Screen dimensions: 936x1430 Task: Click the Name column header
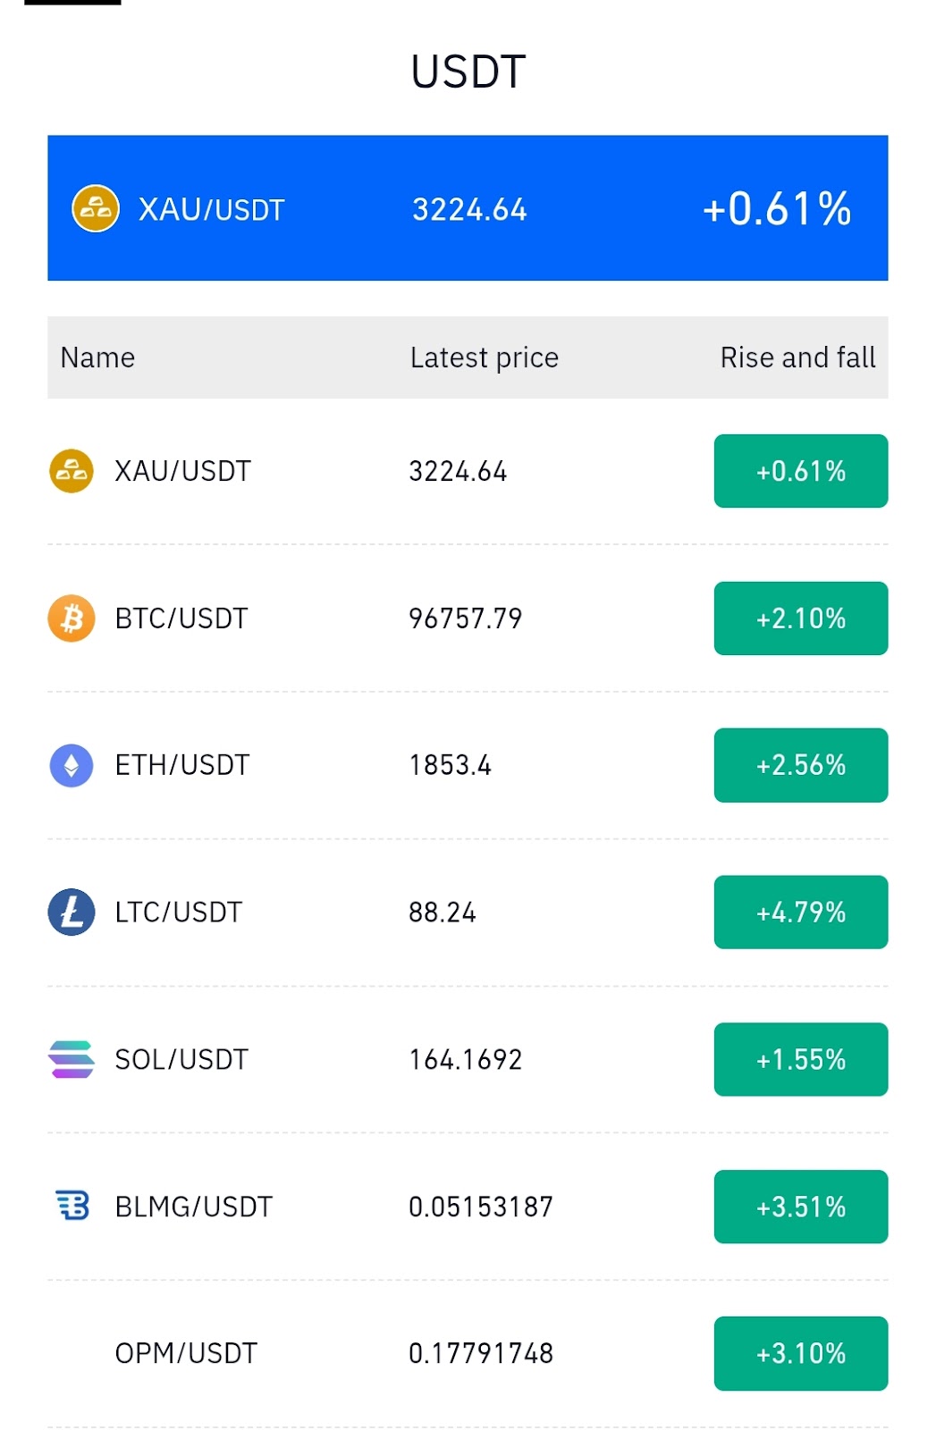[x=97, y=357]
